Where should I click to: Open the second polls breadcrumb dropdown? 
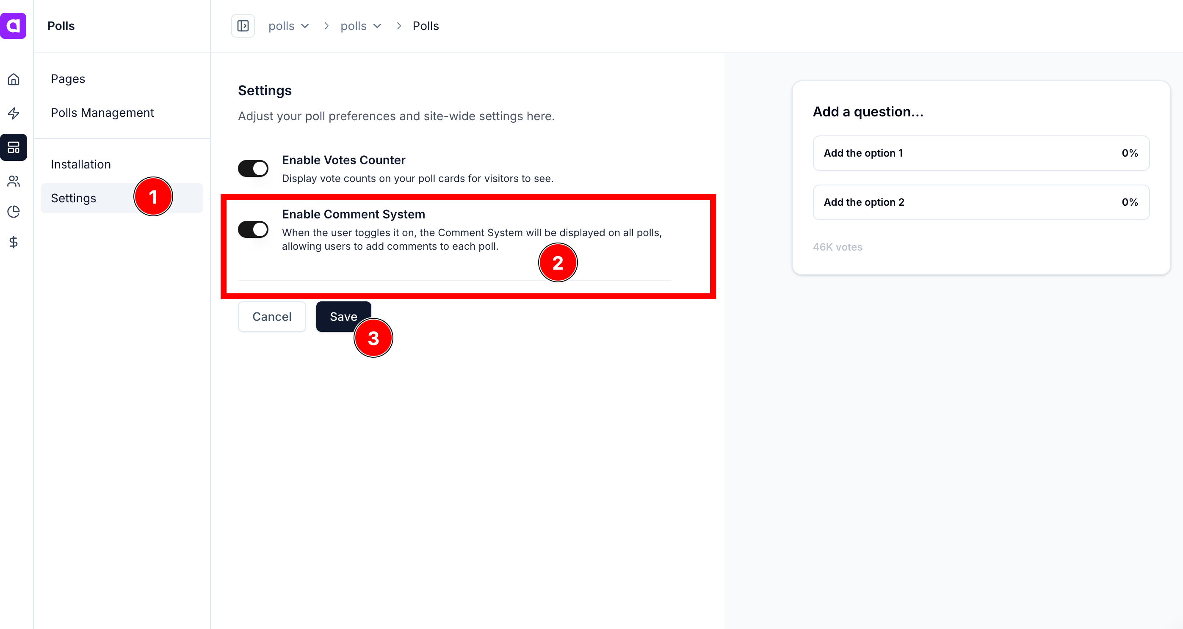(360, 26)
